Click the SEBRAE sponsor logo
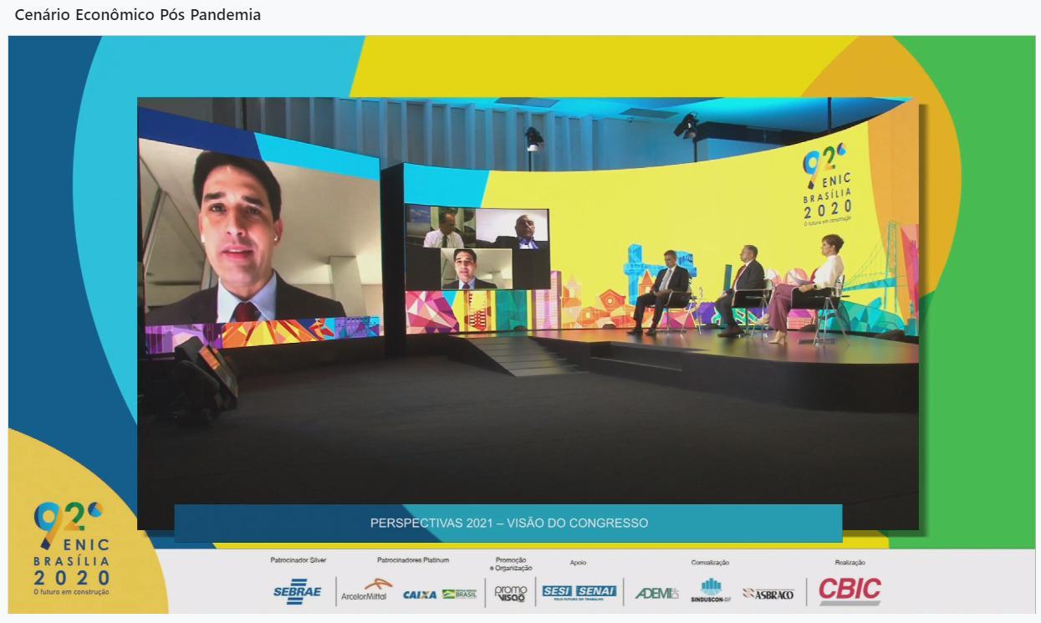 click(297, 592)
